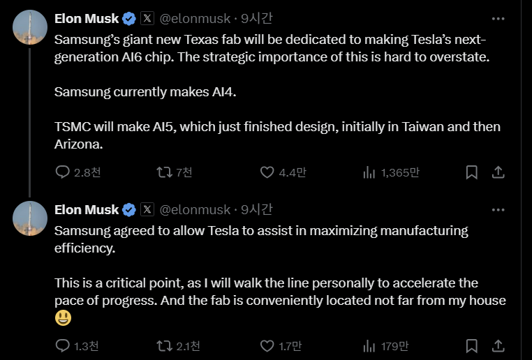Open more options menu on second tweet
532x360 pixels.
[x=498, y=210]
